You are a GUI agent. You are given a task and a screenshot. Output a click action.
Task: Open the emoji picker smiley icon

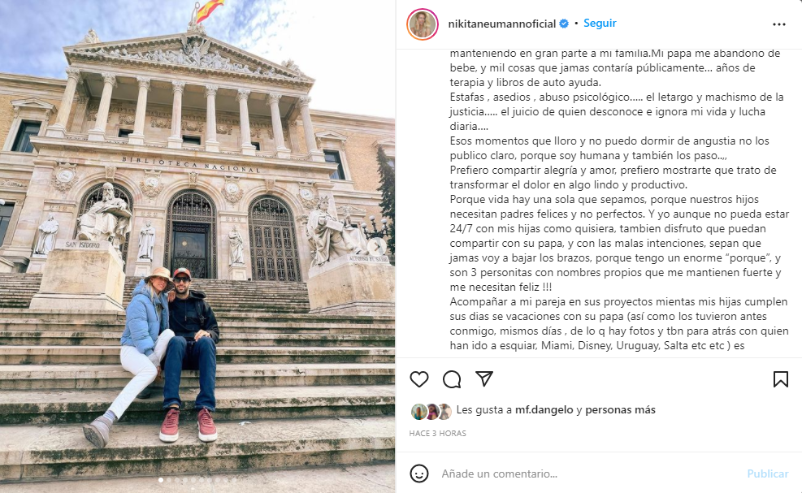(419, 474)
